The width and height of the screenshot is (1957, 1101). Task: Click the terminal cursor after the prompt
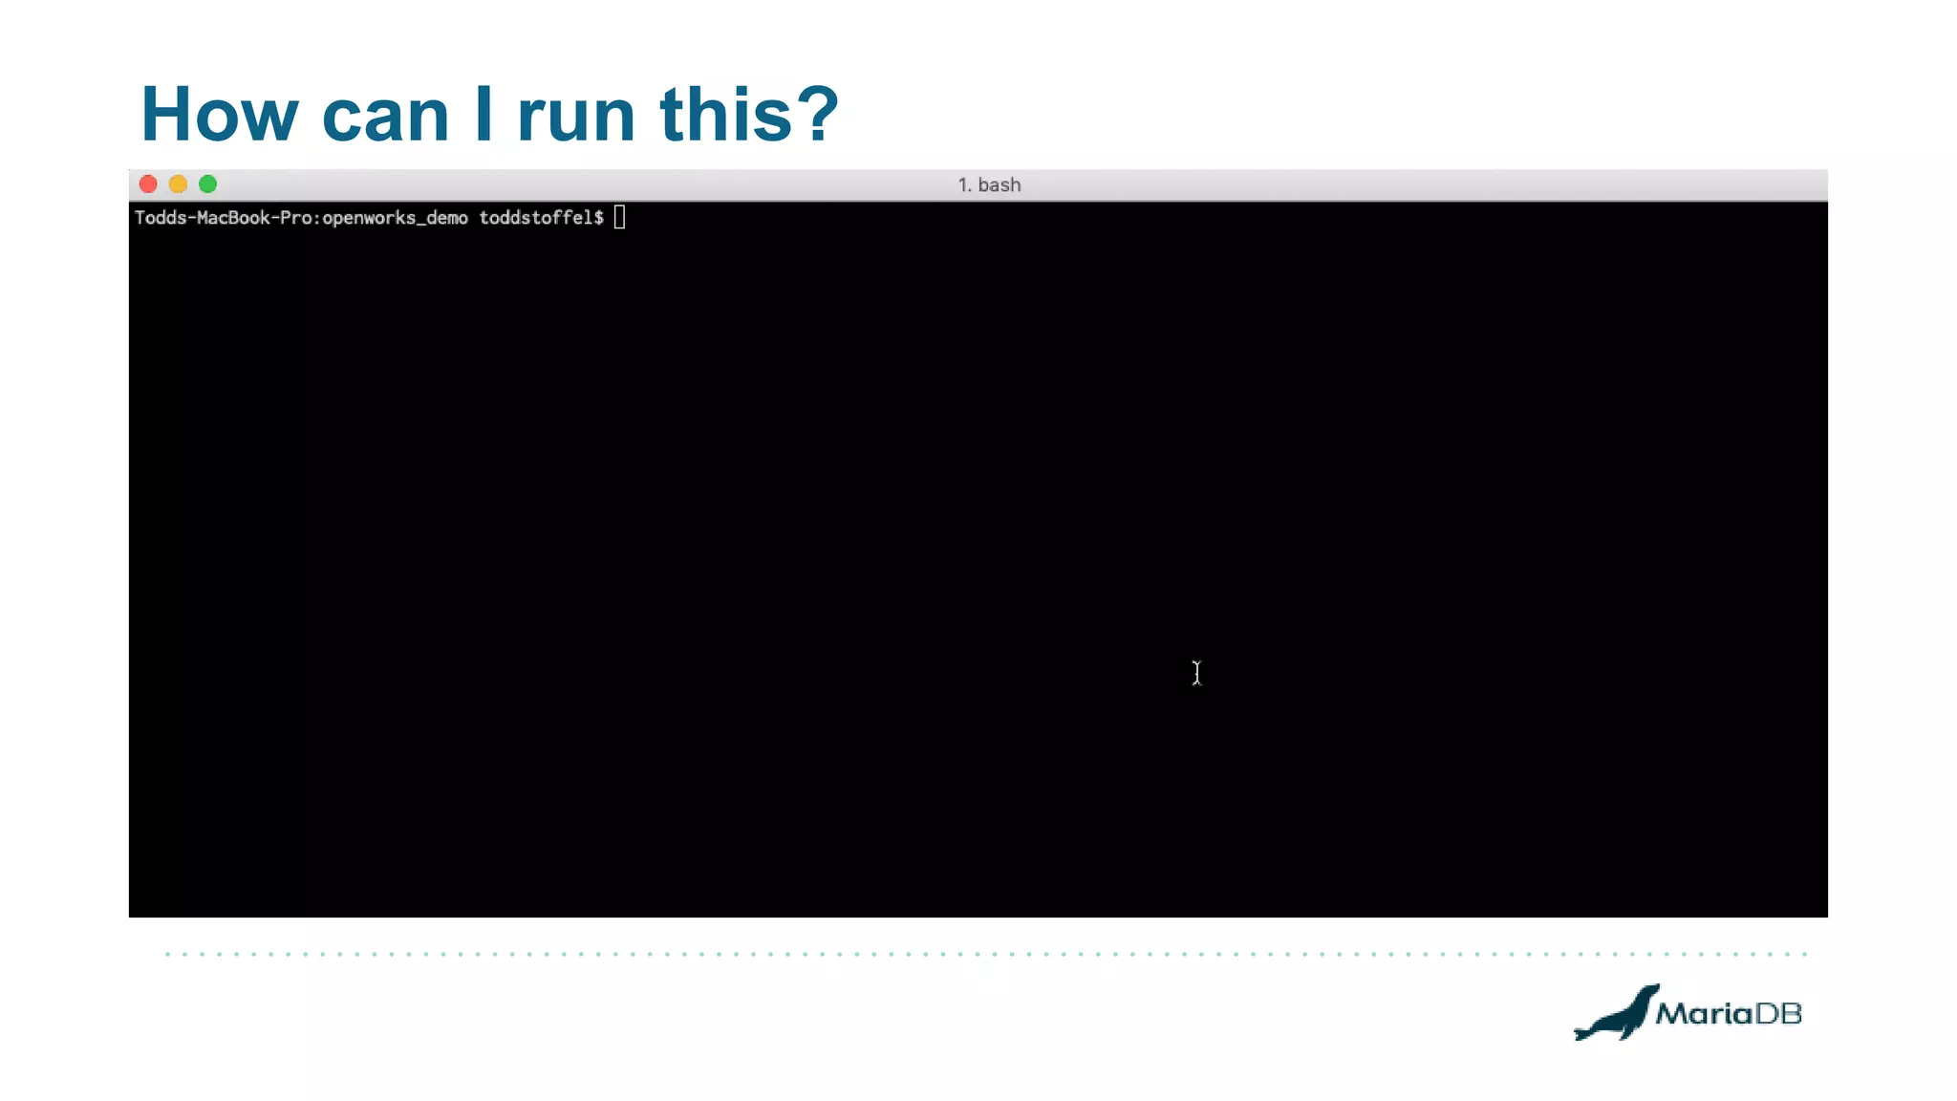(x=619, y=218)
